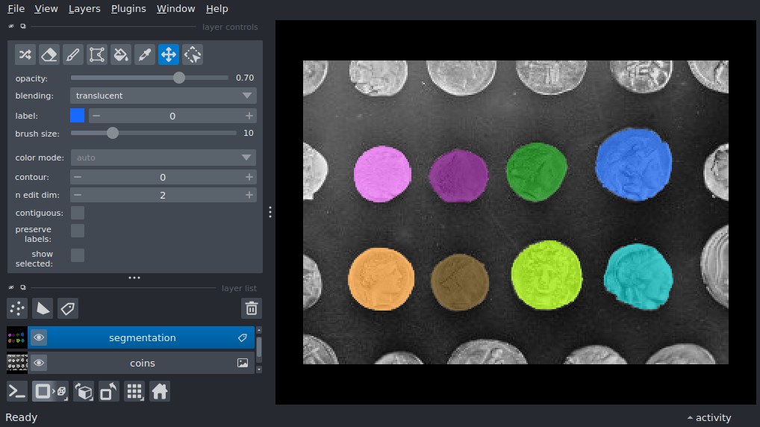760x427 pixels.
Task: Click the brush size slider handle
Action: (x=113, y=133)
